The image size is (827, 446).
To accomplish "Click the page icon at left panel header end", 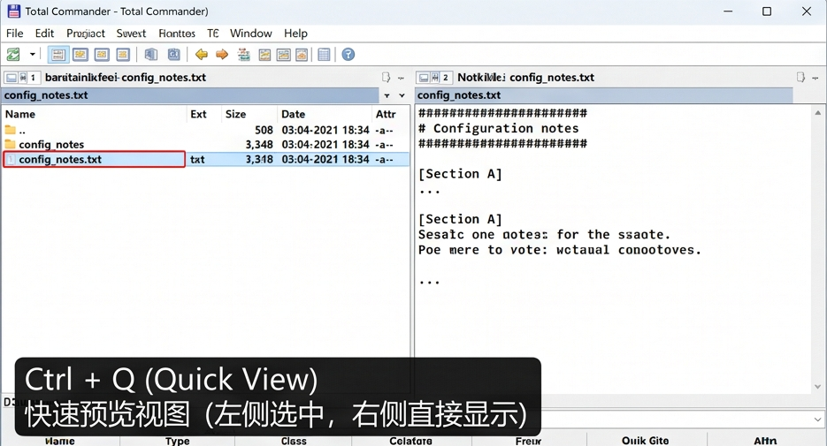I will click(386, 78).
